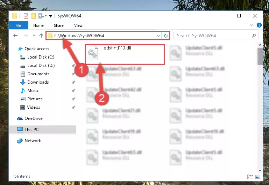Go forward with the right arrow
This screenshot has width=269, height=185.
[26, 36]
